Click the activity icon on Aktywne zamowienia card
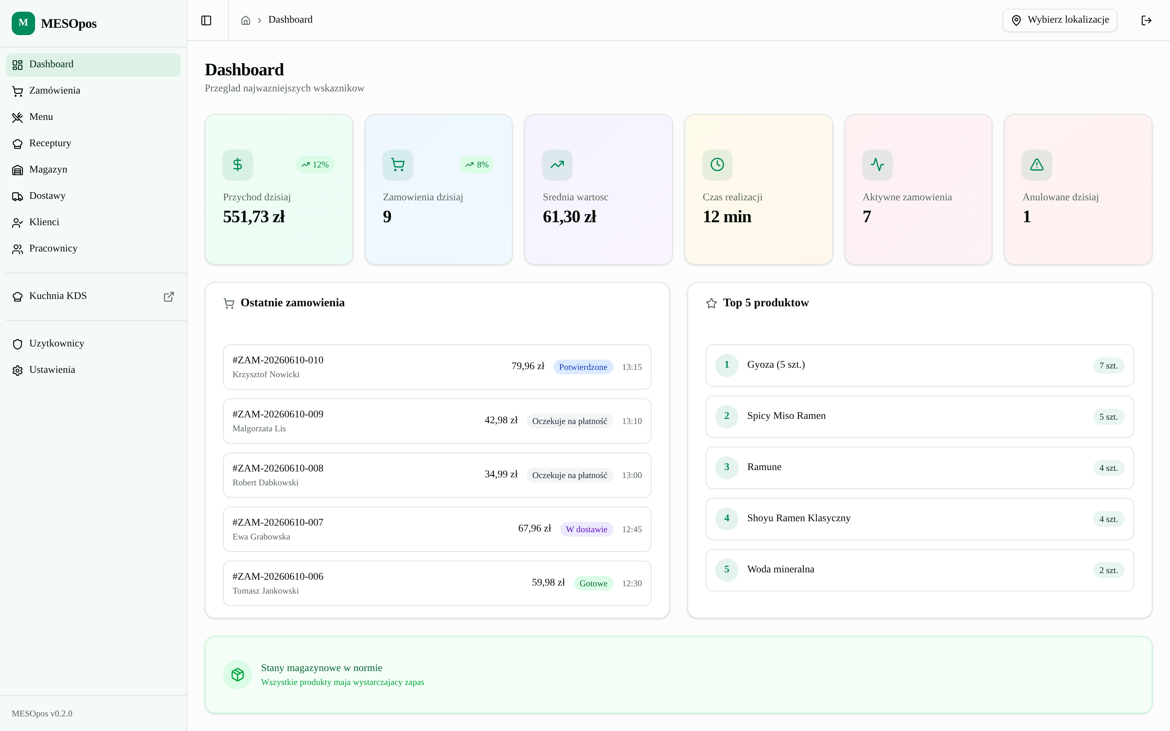The width and height of the screenshot is (1170, 731). point(877,164)
